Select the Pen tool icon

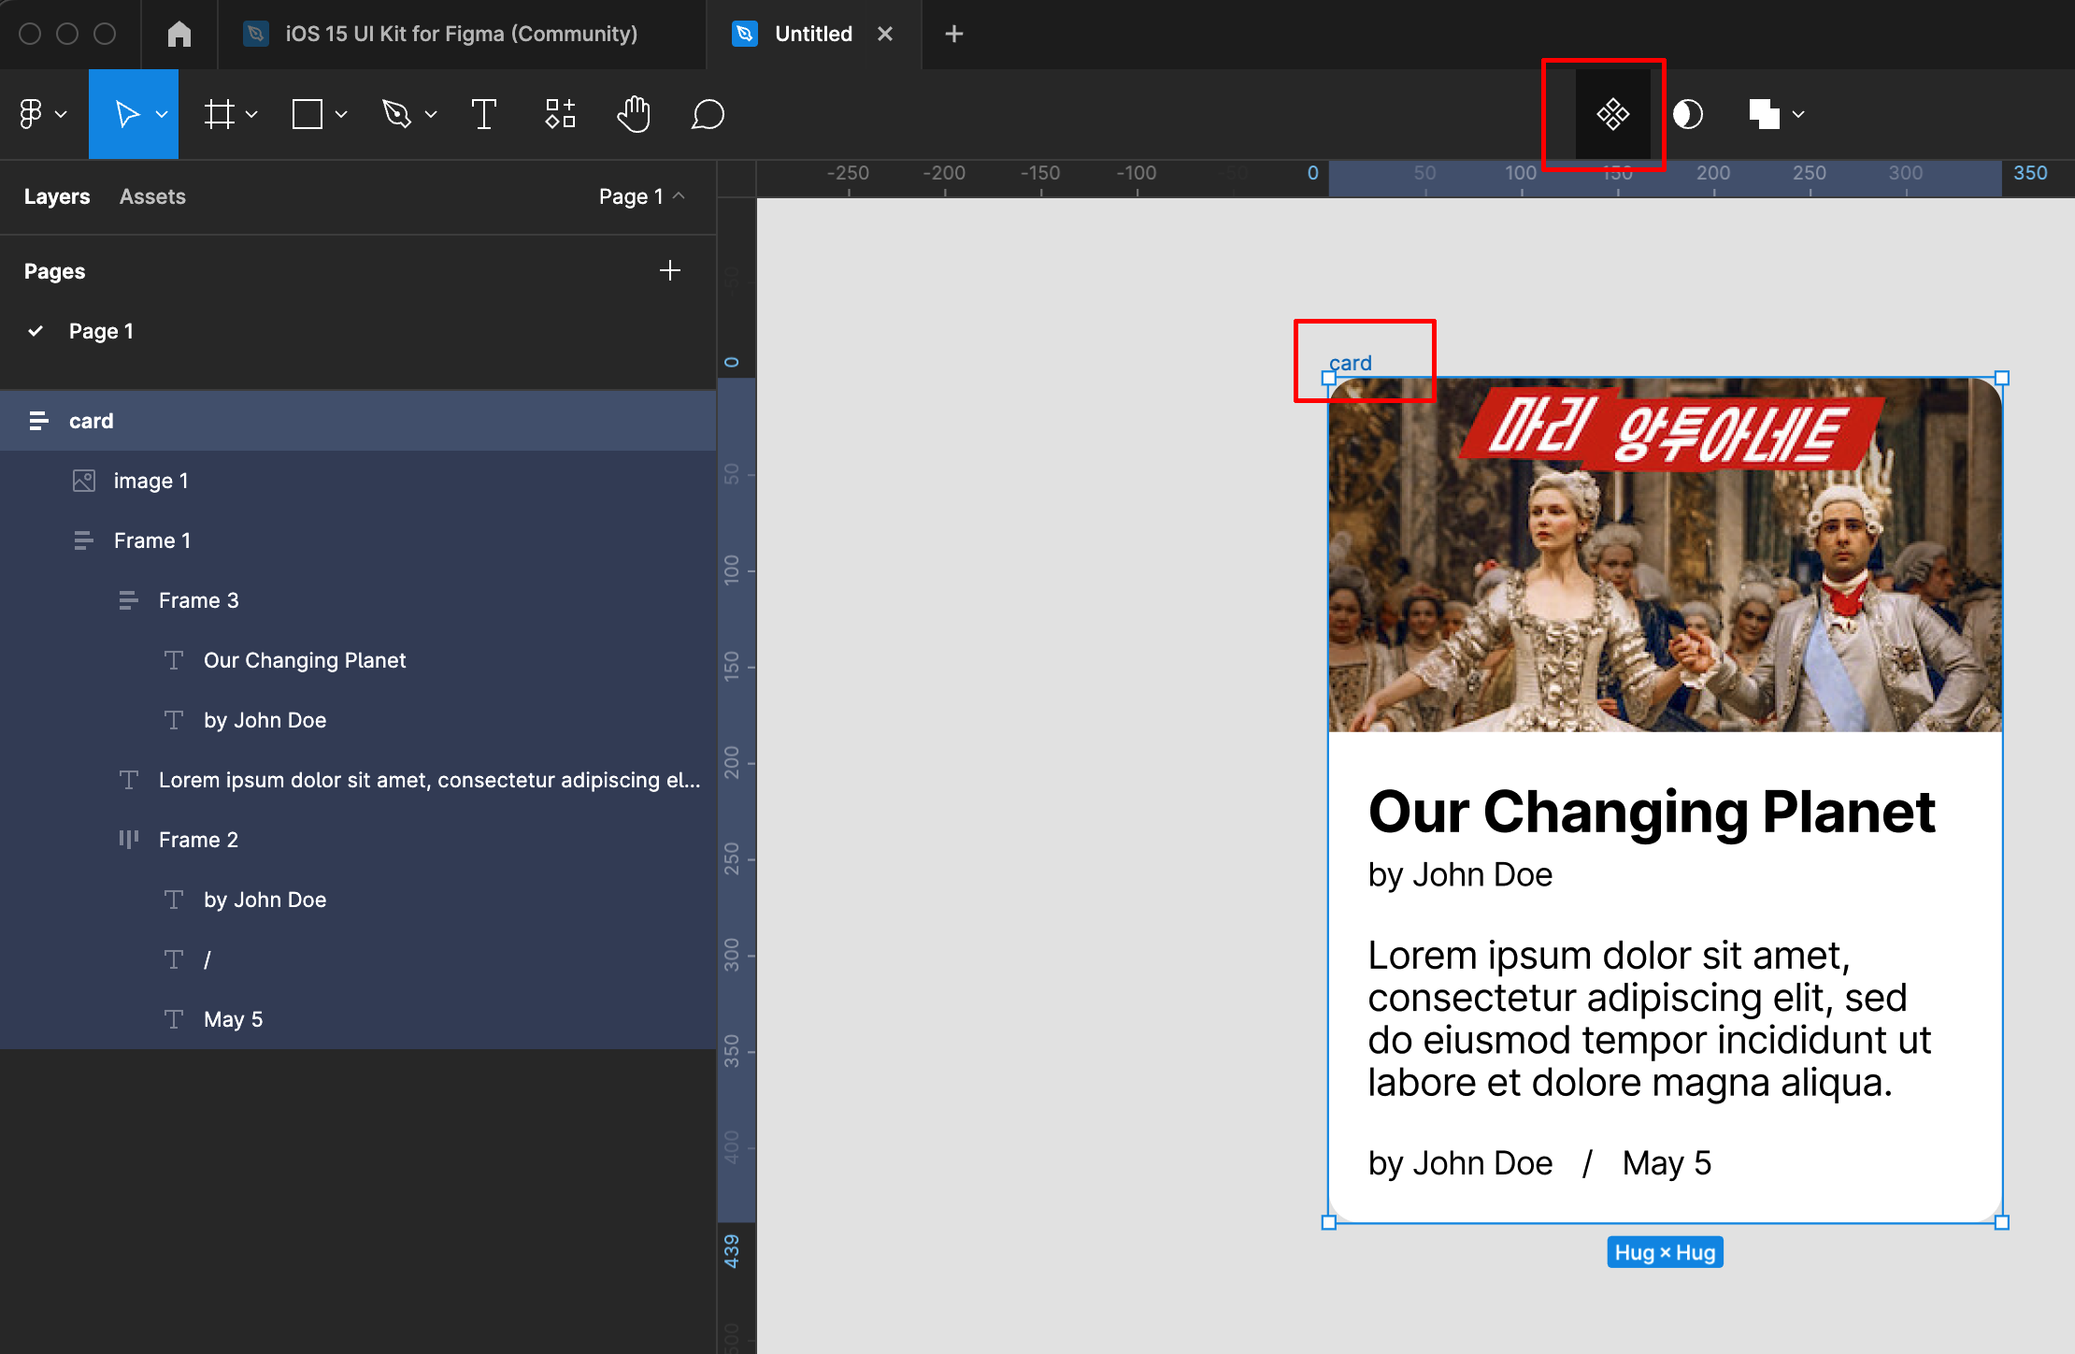[397, 114]
